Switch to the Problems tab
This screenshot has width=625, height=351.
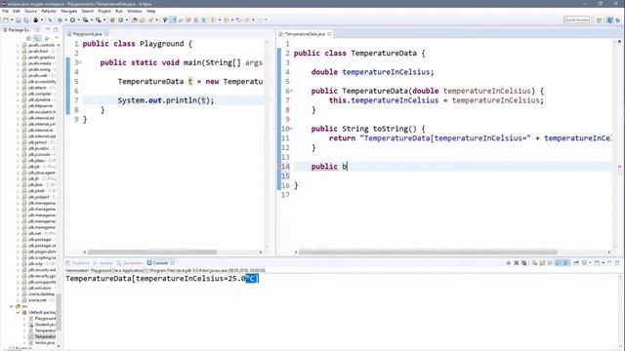coord(78,263)
